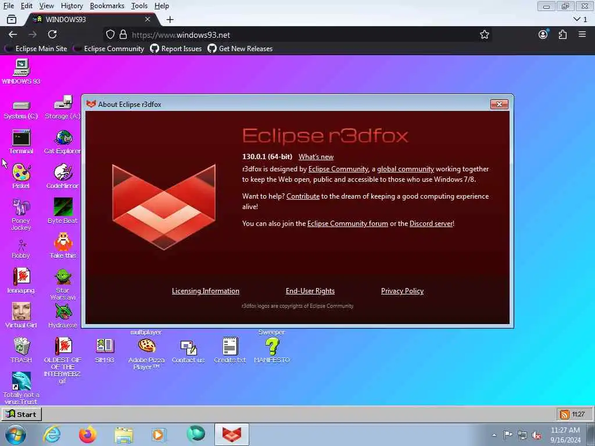Click the browser back arrow

tap(13, 34)
